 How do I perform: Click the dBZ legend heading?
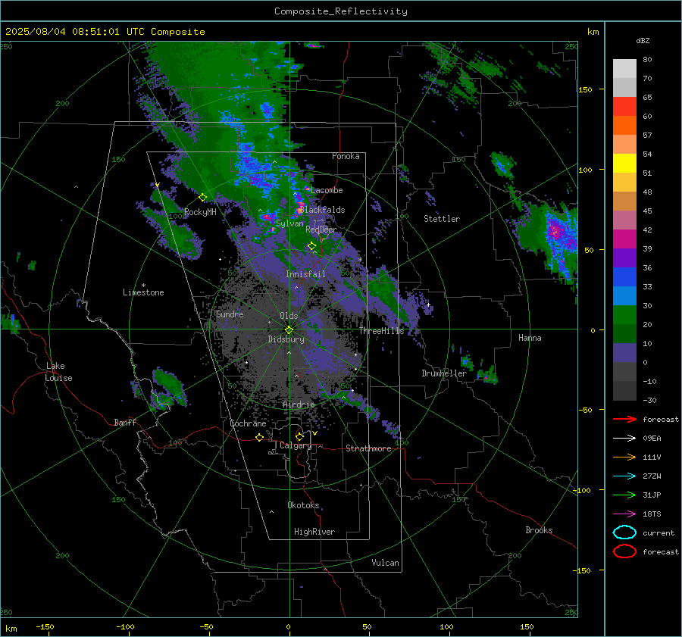click(x=643, y=41)
